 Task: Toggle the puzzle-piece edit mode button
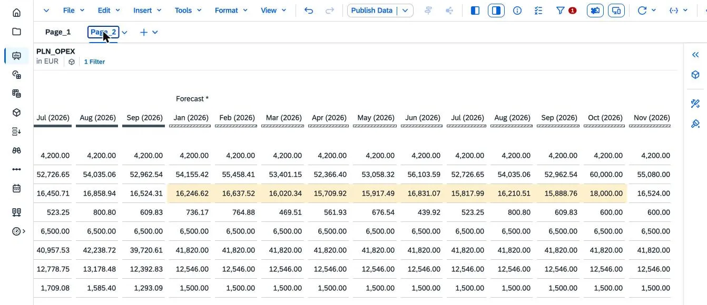tap(595, 11)
